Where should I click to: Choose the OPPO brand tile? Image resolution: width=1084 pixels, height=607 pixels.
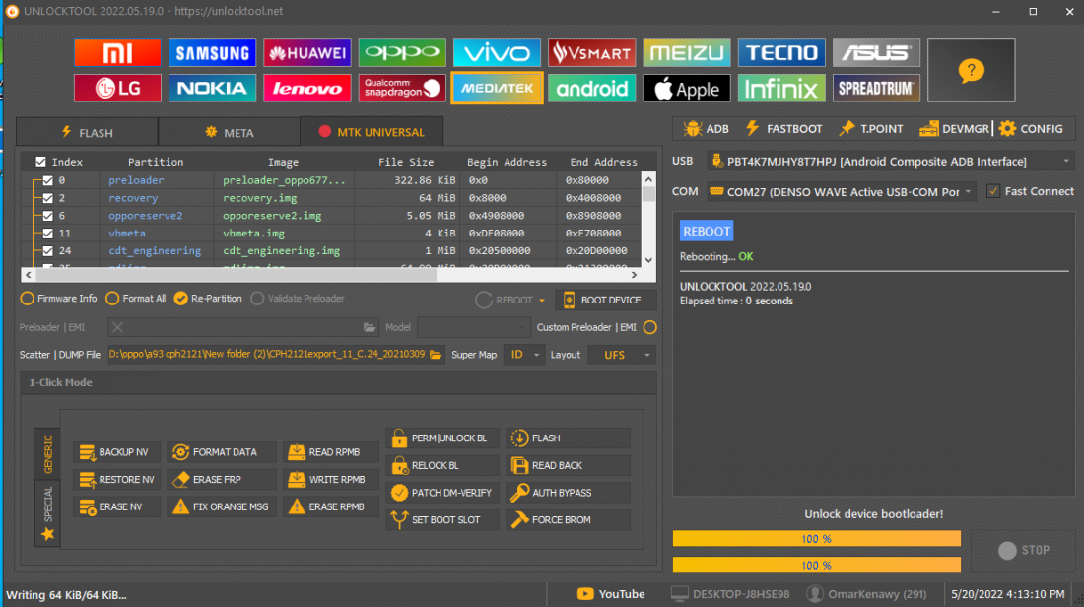[x=402, y=52]
